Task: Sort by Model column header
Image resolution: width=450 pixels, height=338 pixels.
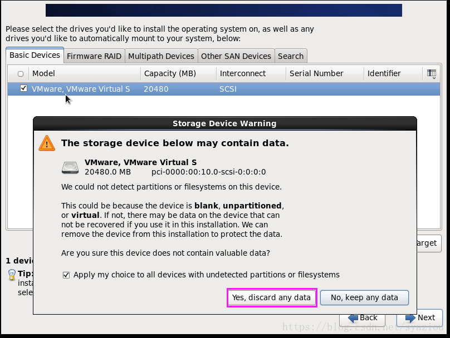Action: pyautogui.click(x=85, y=73)
